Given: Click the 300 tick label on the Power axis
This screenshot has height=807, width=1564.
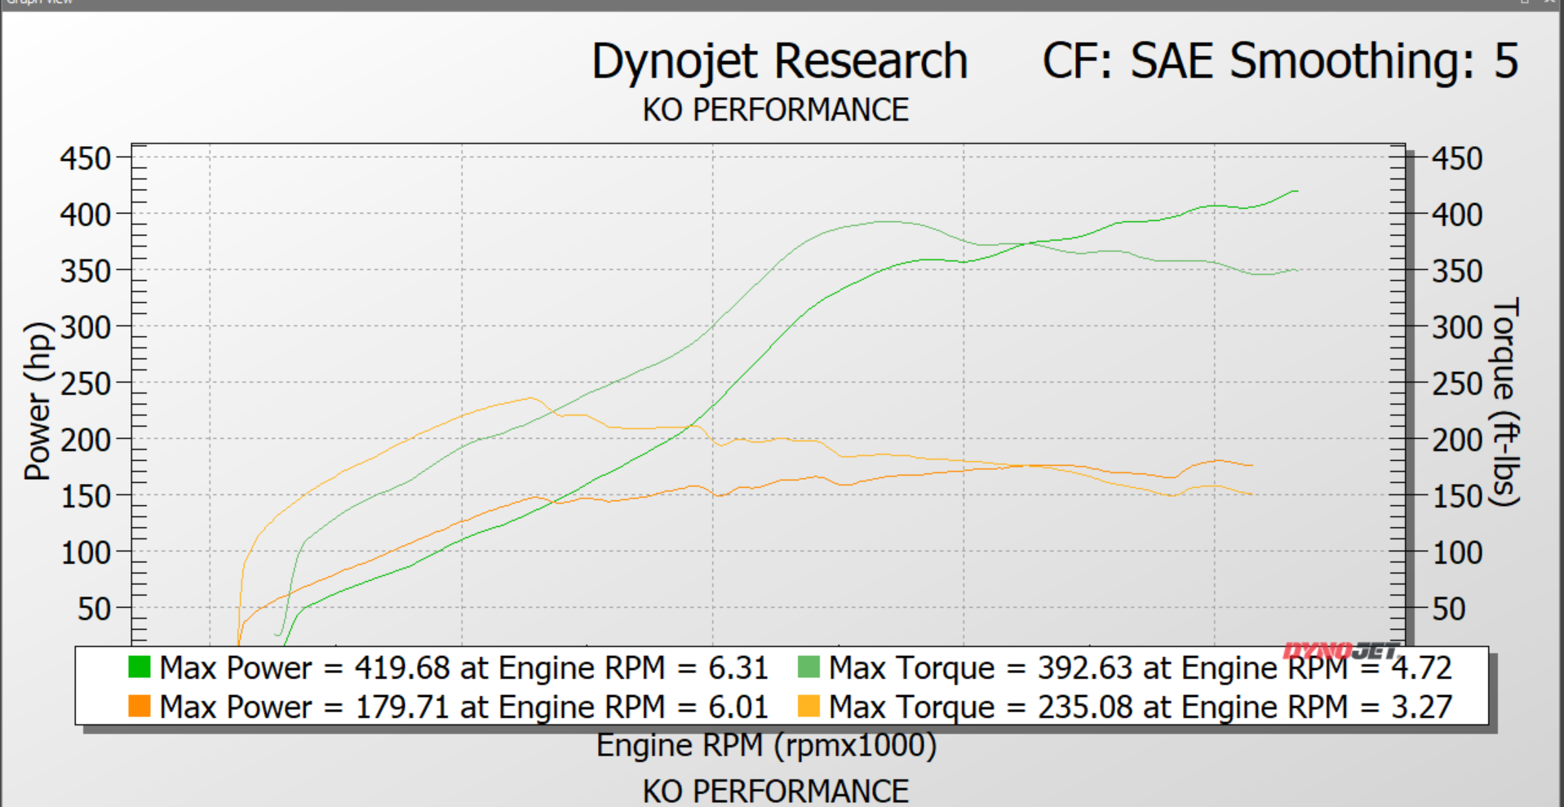Looking at the screenshot, I should (x=86, y=327).
